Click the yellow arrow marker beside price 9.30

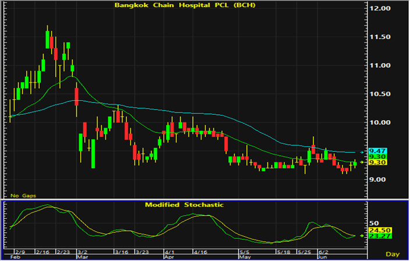tap(362, 162)
